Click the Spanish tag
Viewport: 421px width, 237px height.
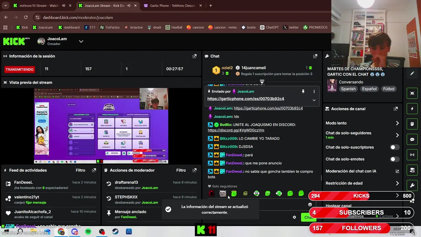(x=348, y=89)
